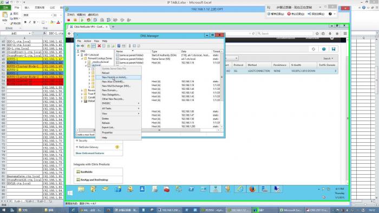
Task: Click the Firefox Home icon
Action: tap(337, 34)
